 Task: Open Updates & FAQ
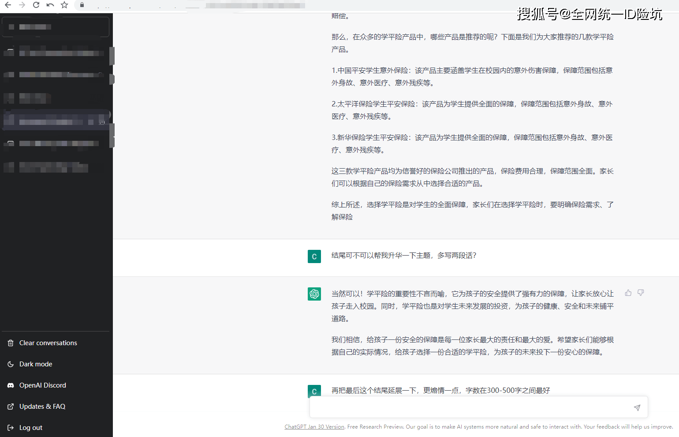(x=42, y=406)
